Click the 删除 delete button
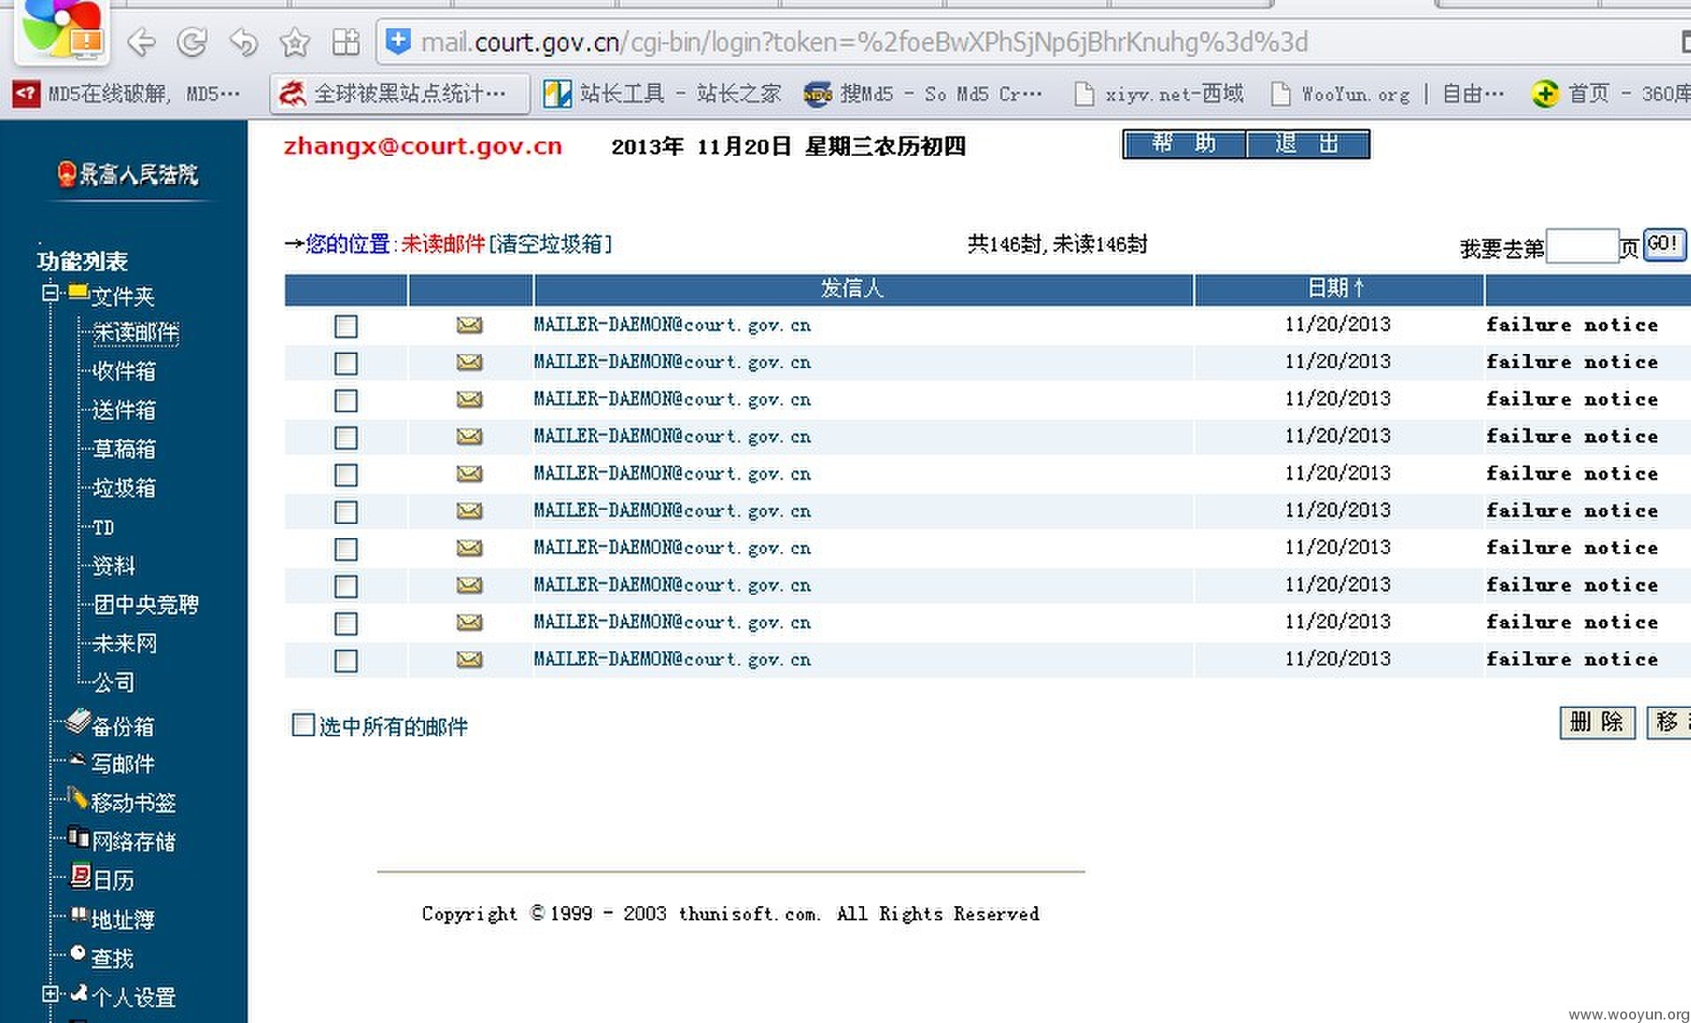Viewport: 1691px width, 1023px height. 1596,722
